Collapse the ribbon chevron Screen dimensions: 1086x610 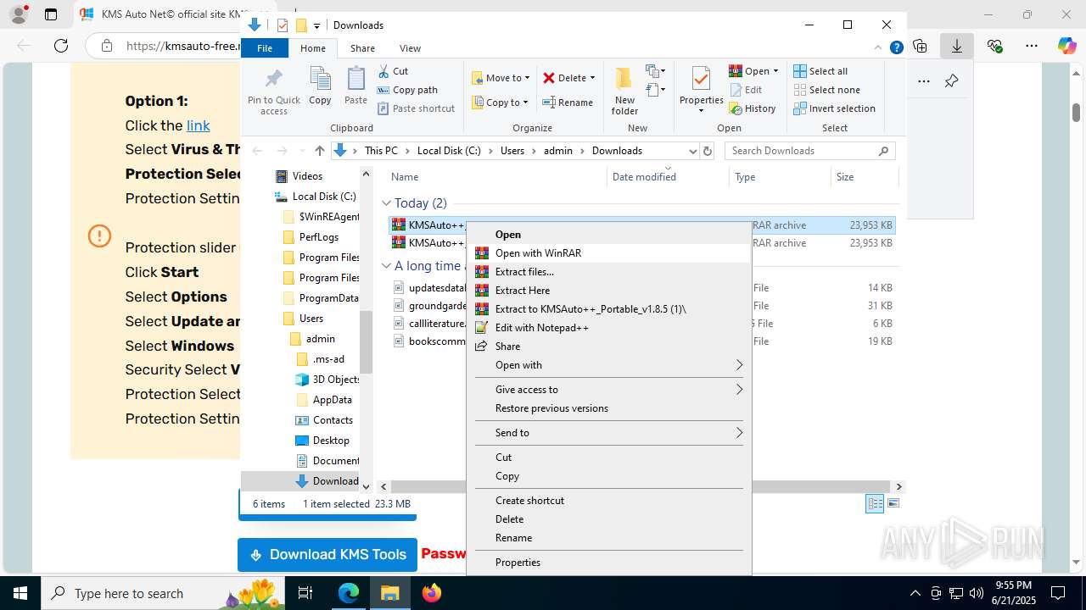tap(879, 48)
